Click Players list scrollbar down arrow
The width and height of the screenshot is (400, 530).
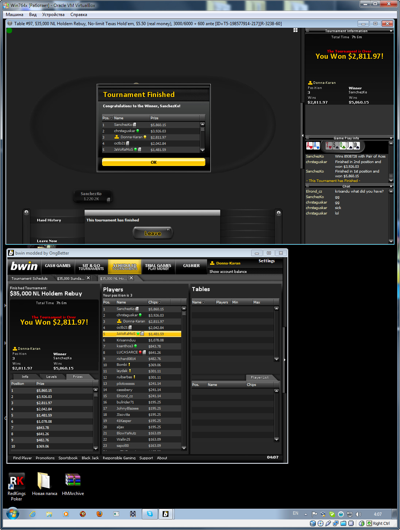pos(184,448)
